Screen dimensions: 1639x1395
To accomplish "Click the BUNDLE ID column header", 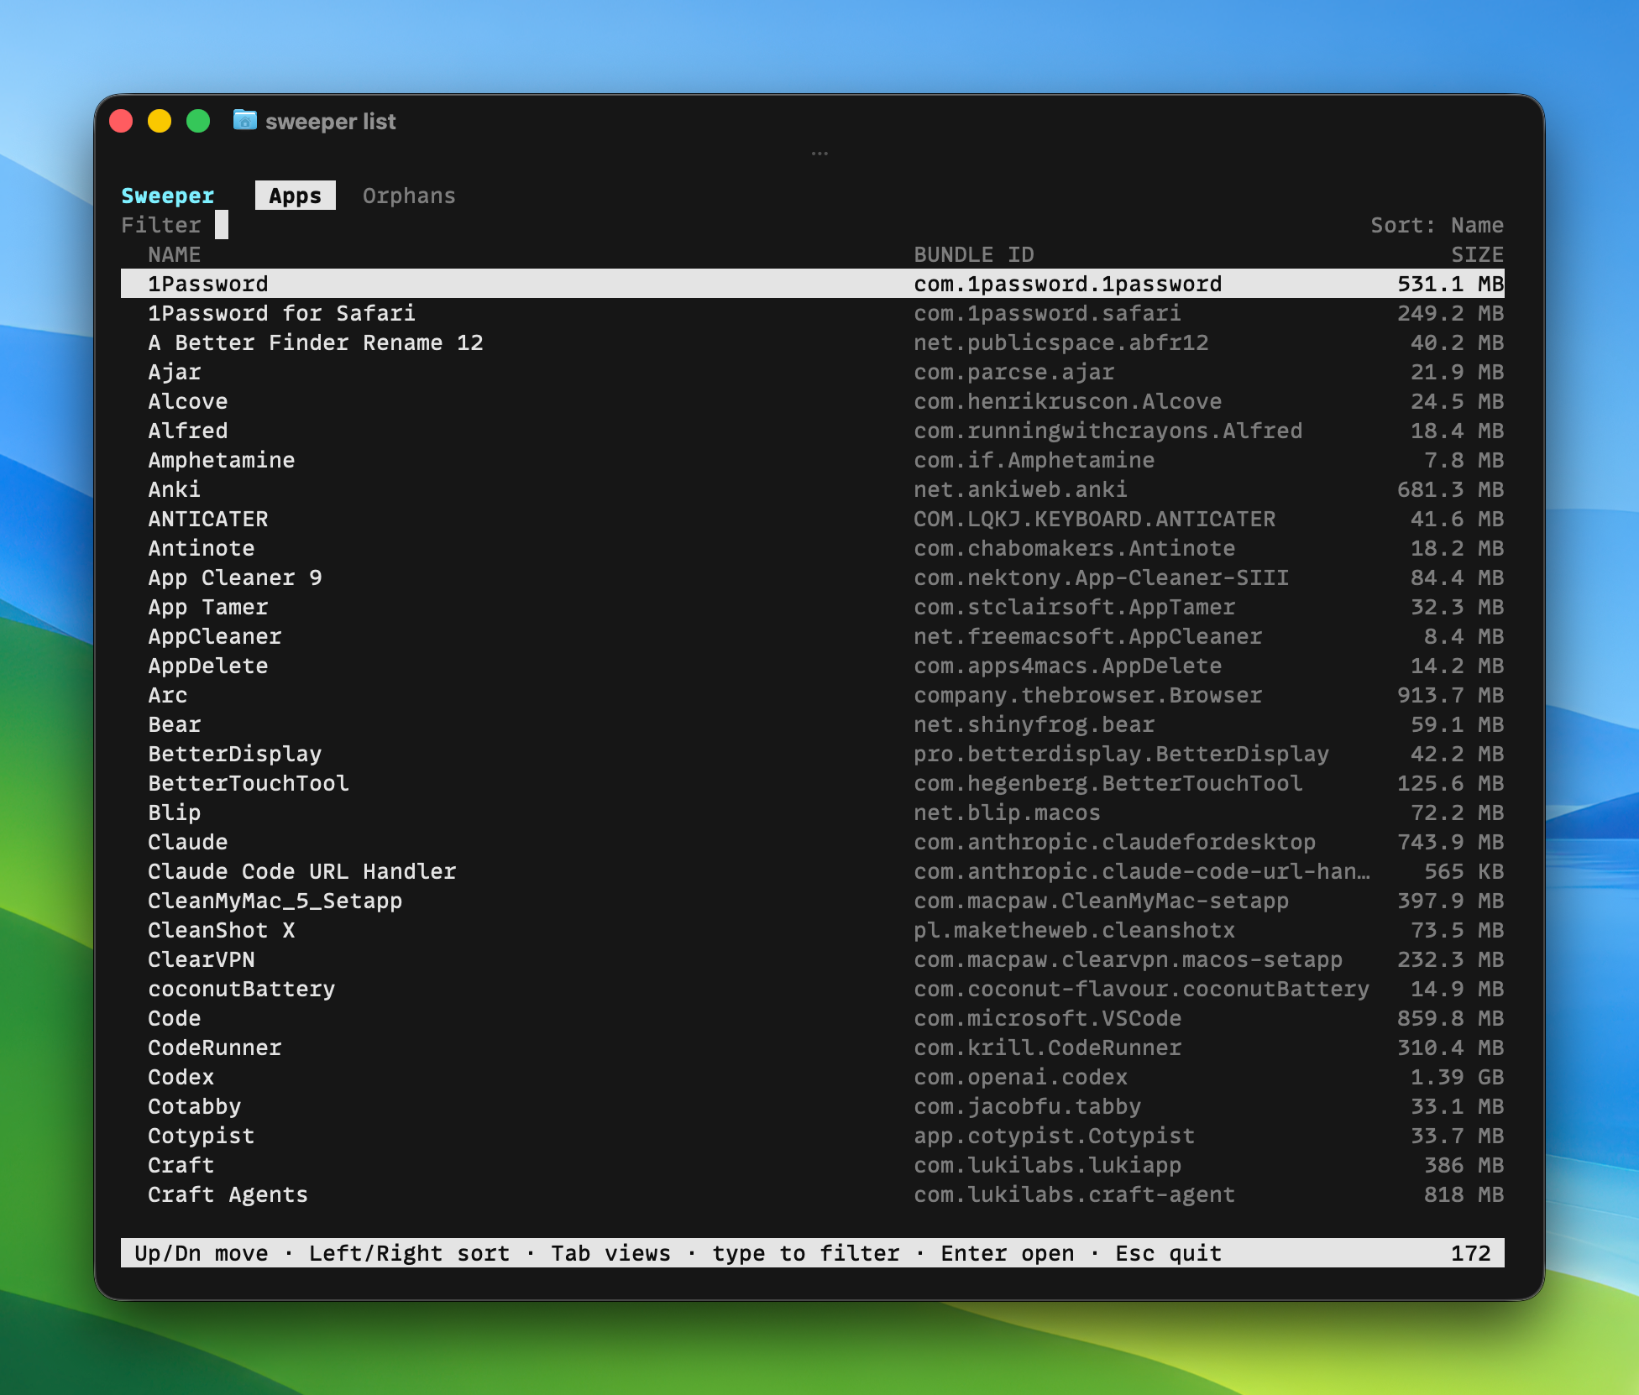I will click(973, 254).
